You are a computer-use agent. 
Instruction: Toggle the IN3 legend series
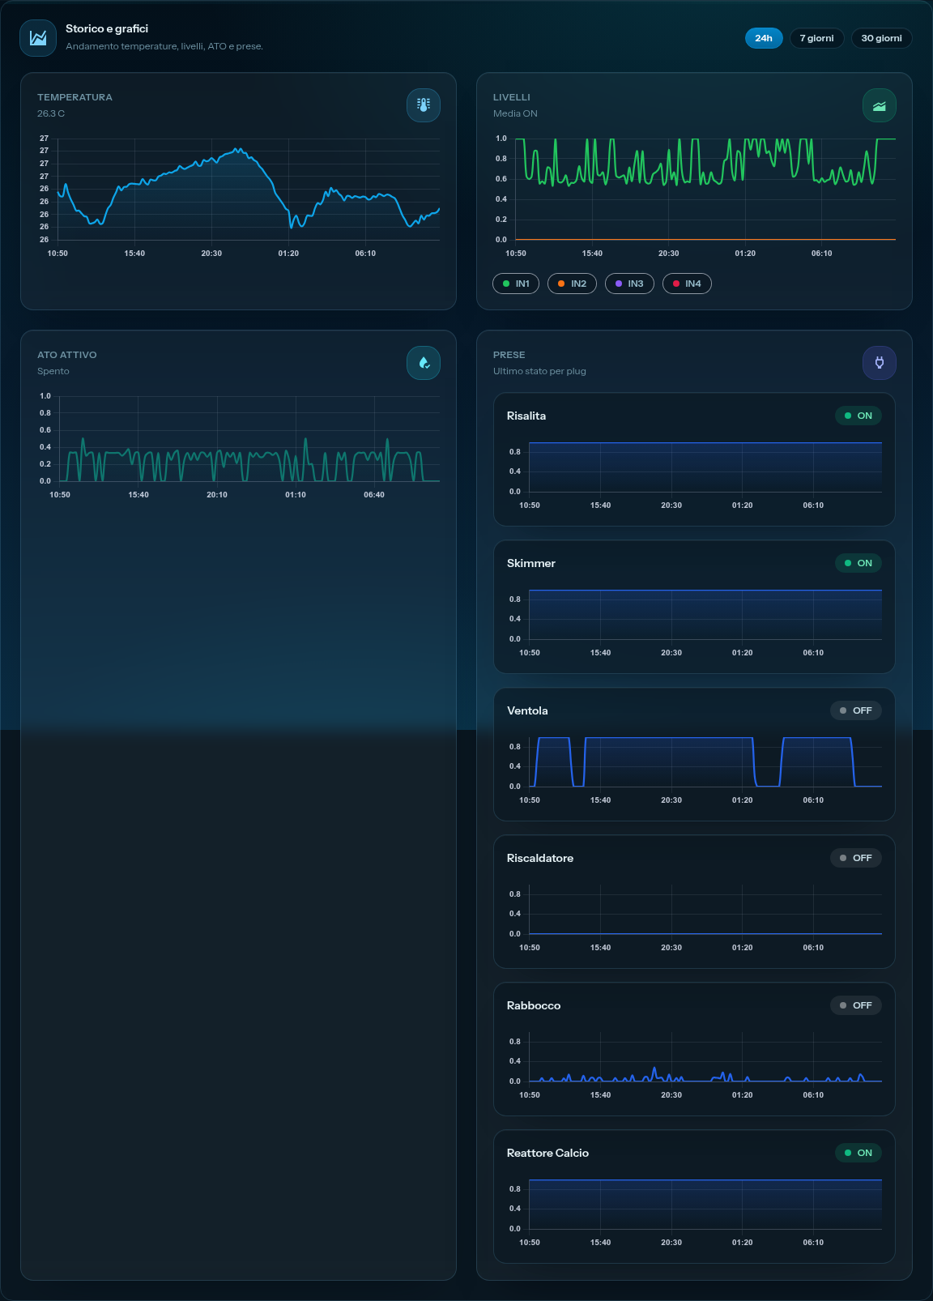[629, 284]
